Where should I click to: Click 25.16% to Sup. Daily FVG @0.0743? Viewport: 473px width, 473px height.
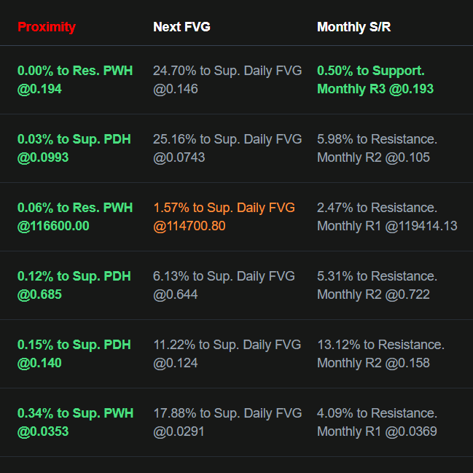coord(227,149)
